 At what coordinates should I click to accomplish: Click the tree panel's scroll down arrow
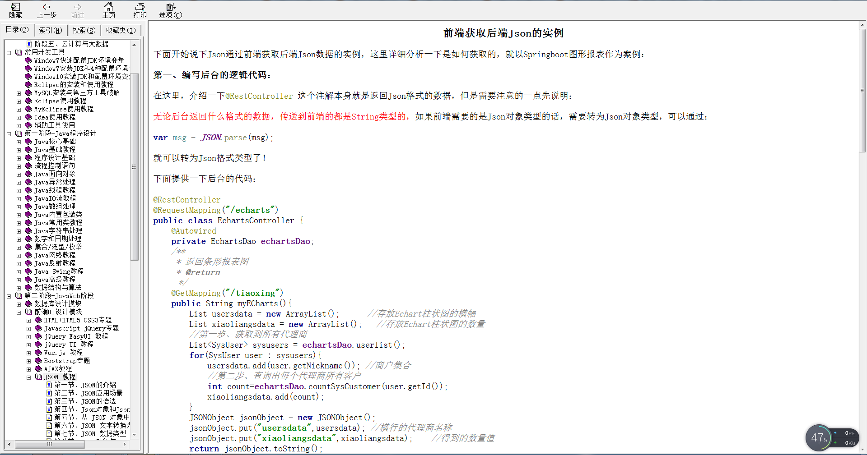coord(134,435)
